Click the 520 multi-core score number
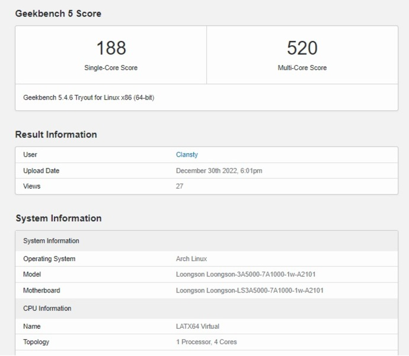This screenshot has width=409, height=356. (x=302, y=48)
